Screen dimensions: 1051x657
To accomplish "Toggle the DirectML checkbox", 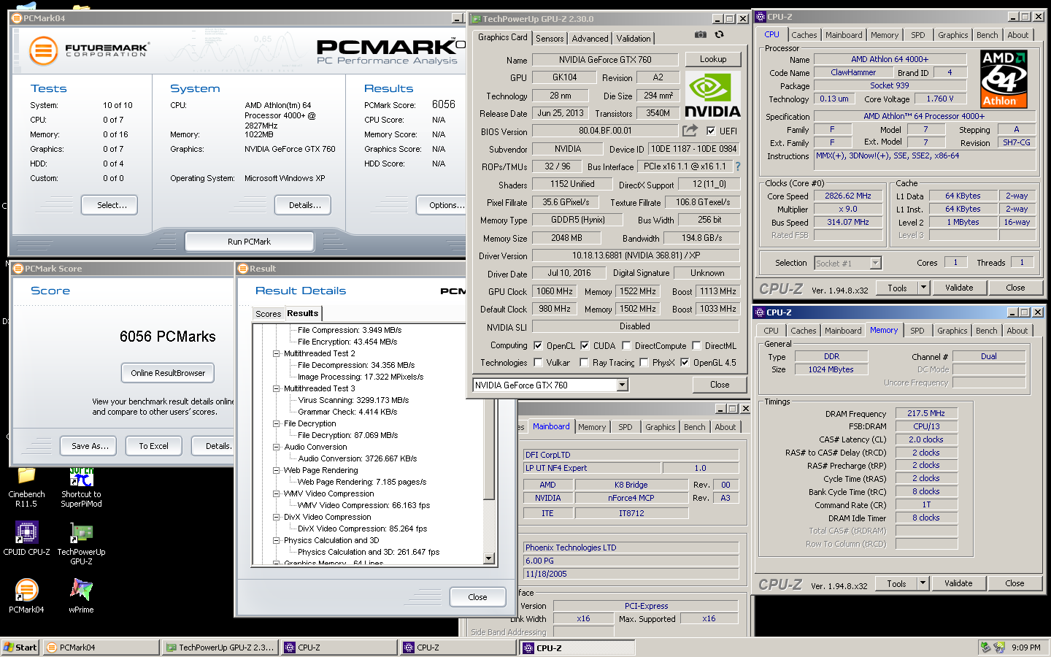I will pyautogui.click(x=696, y=346).
